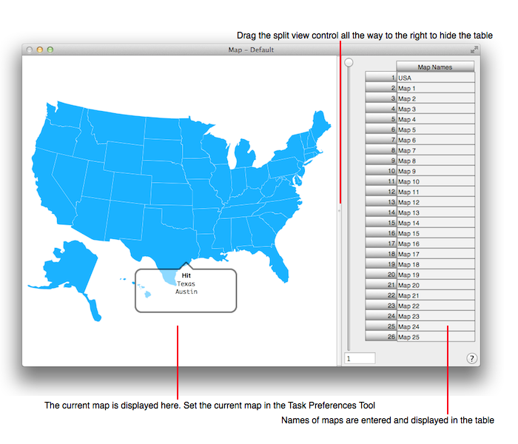Select the Map 5 name cell
518x444 pixels.
tap(435, 129)
